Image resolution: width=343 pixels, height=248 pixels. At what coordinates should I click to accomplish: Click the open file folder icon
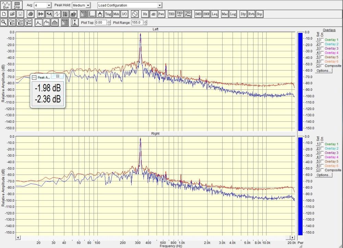(12, 14)
